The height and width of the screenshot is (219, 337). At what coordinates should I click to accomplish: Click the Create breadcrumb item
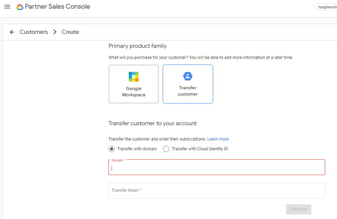pyautogui.click(x=70, y=32)
